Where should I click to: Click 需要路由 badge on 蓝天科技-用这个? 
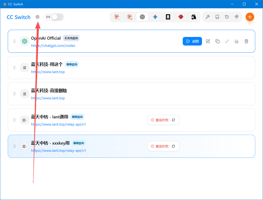(x=72, y=65)
